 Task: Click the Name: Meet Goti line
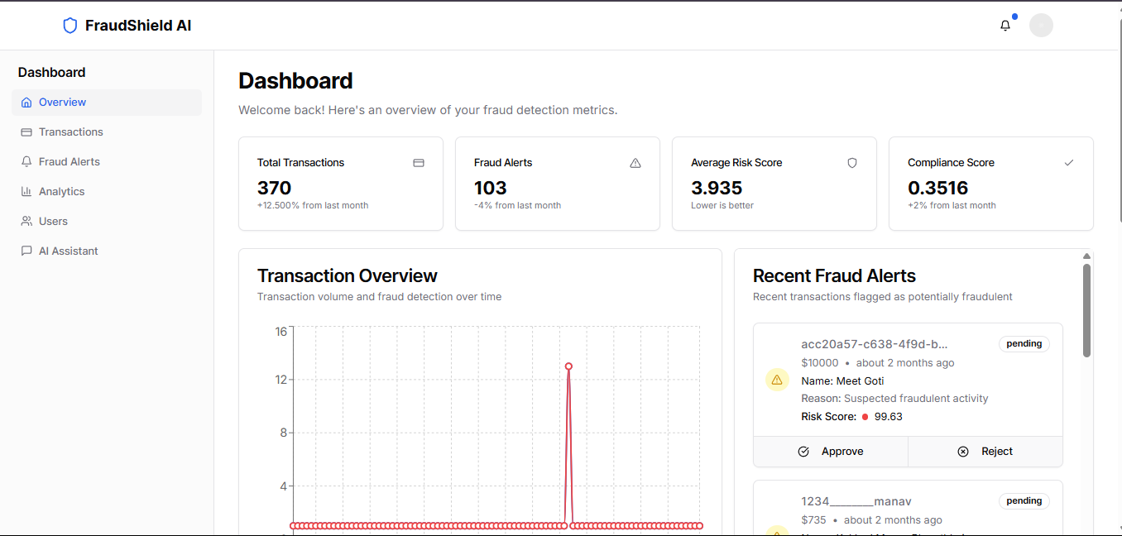(842, 381)
